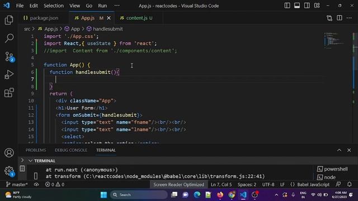358x201 pixels.
Task: Open the Go menu
Action: (x=89, y=6)
